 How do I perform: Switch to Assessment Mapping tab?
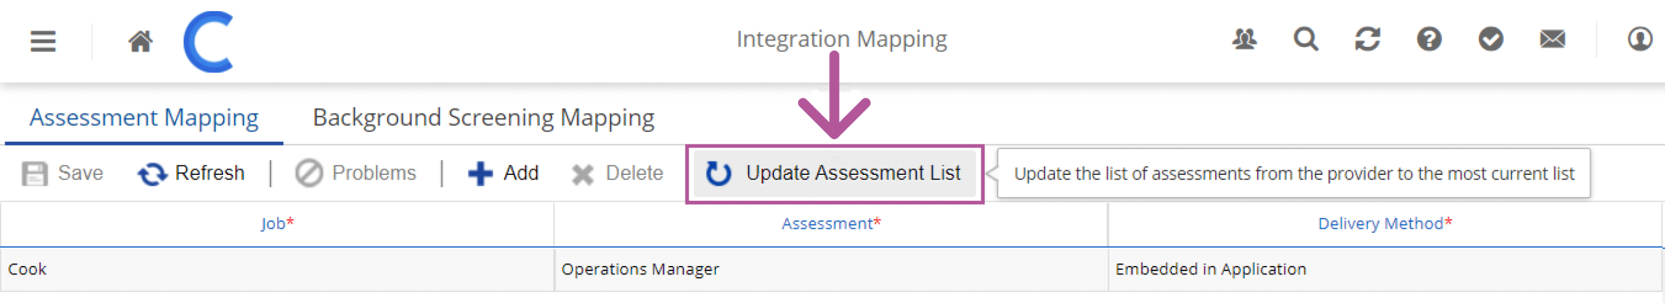[x=144, y=118]
